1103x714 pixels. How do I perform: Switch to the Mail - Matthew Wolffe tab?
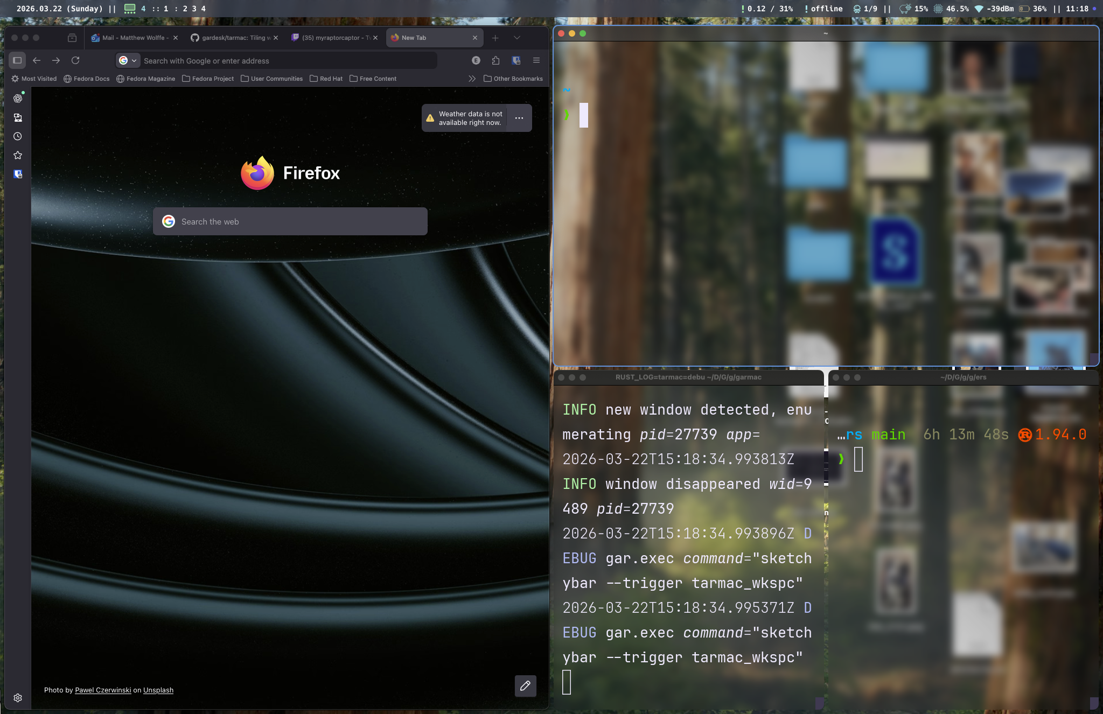click(134, 38)
